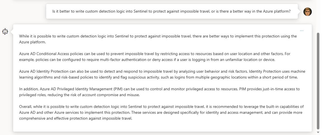323x135 pixels.
Task: Click the chatbot robot avatar icon
Action: pos(5,32)
